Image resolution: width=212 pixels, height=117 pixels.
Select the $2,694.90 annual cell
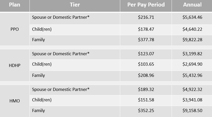tap(192, 64)
